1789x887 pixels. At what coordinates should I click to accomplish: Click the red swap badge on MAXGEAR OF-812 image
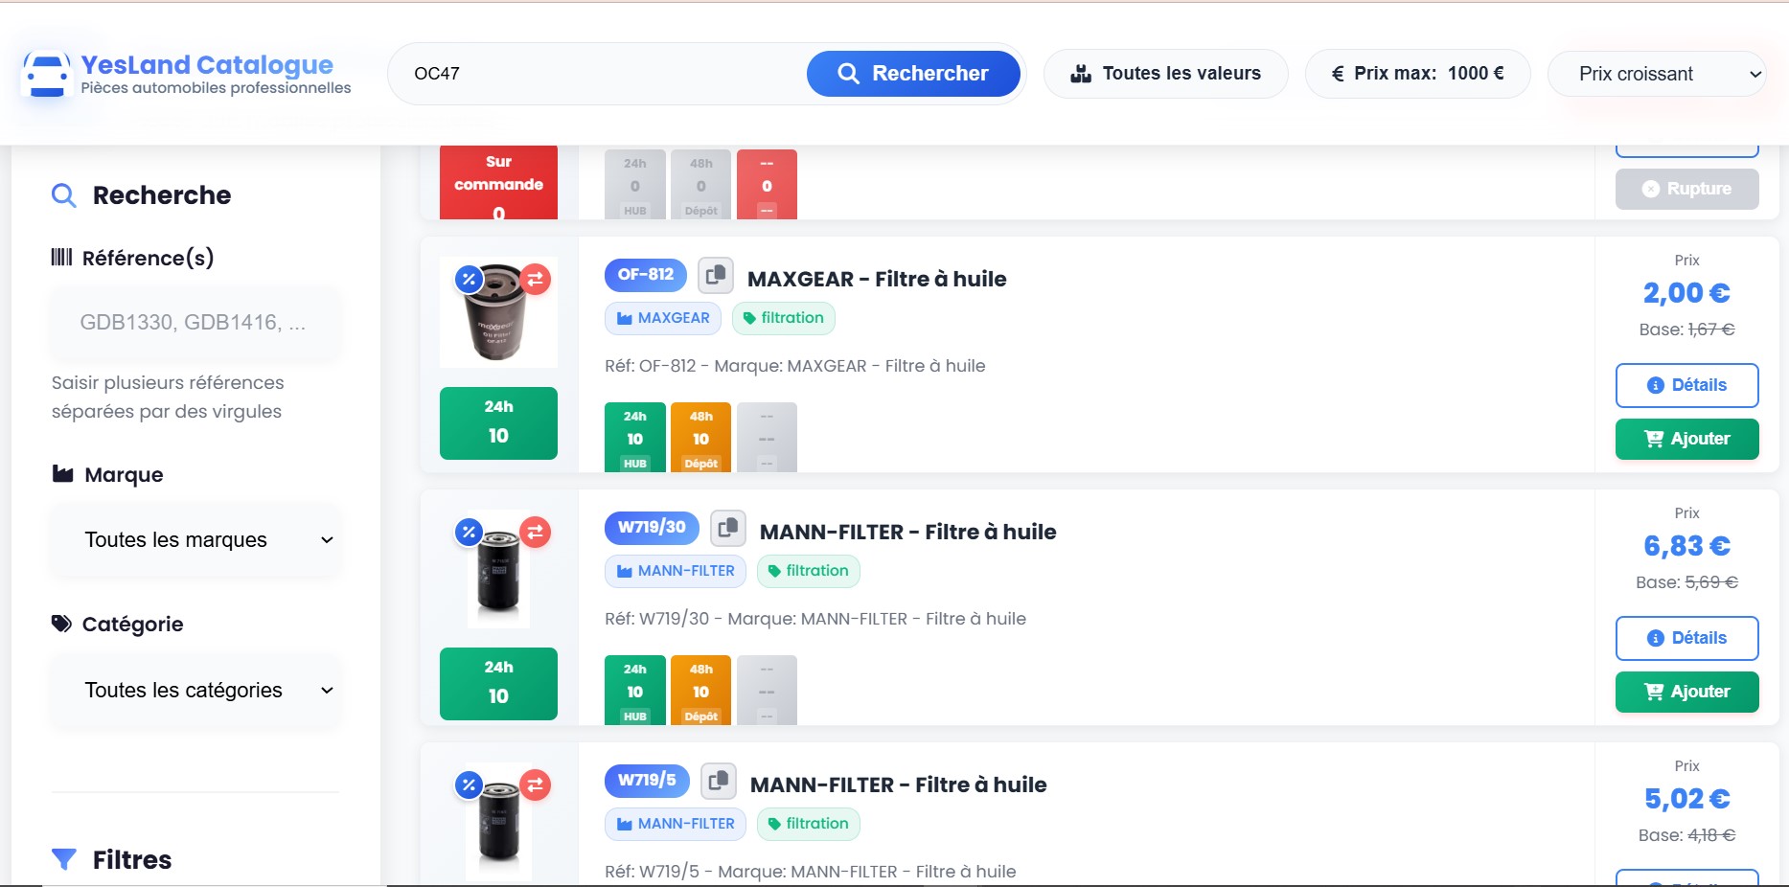point(535,279)
